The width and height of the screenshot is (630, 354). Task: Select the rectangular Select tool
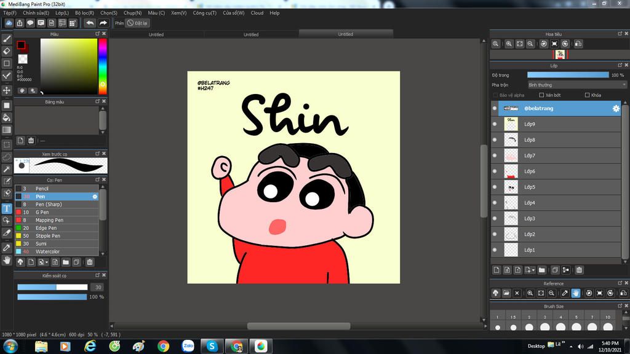[7, 144]
